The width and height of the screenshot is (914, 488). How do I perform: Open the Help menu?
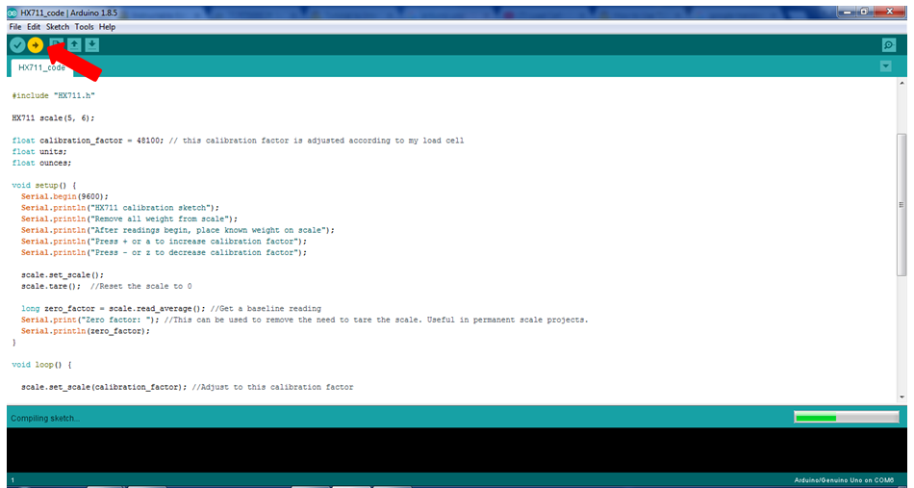coord(107,27)
